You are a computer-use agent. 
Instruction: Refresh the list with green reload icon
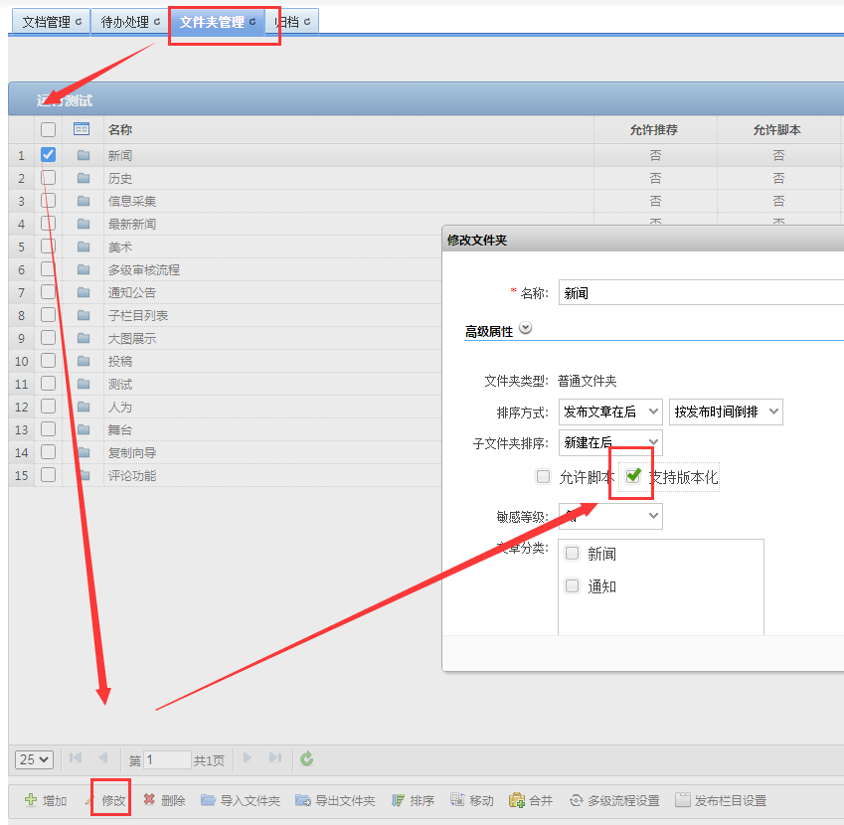pos(307,759)
